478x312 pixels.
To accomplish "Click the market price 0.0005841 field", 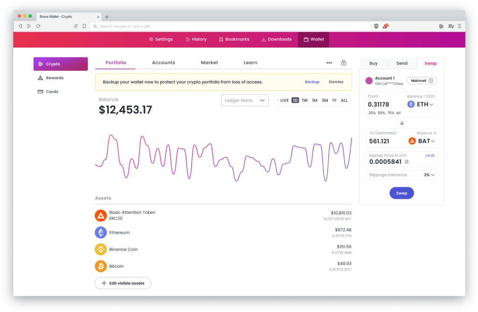I will [385, 162].
